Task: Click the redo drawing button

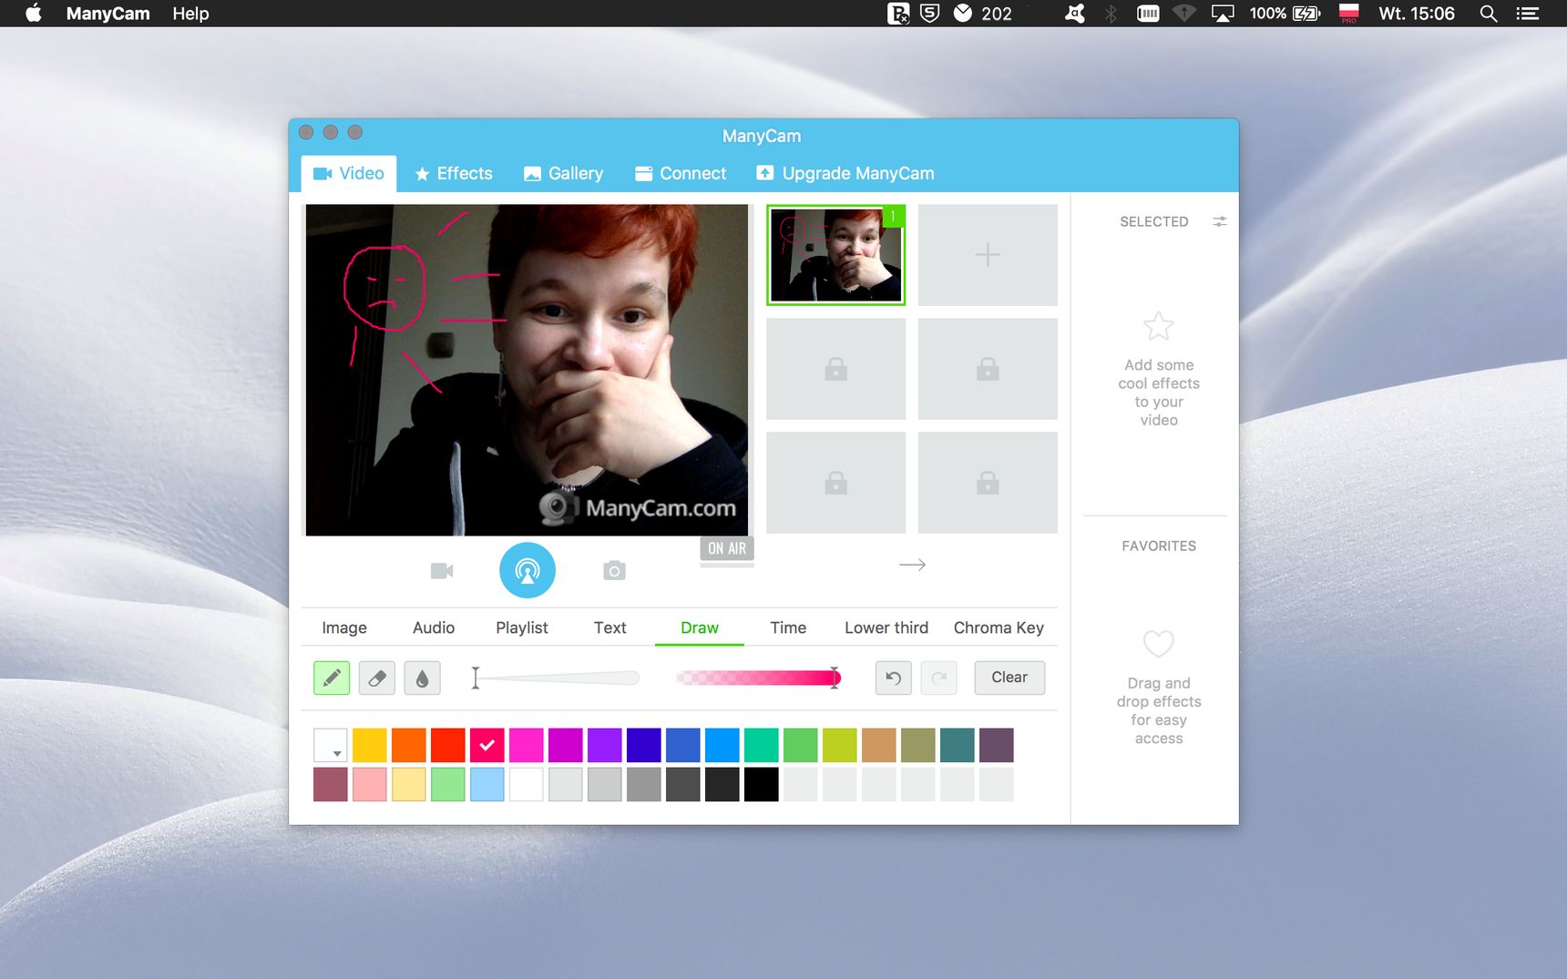Action: tap(939, 678)
